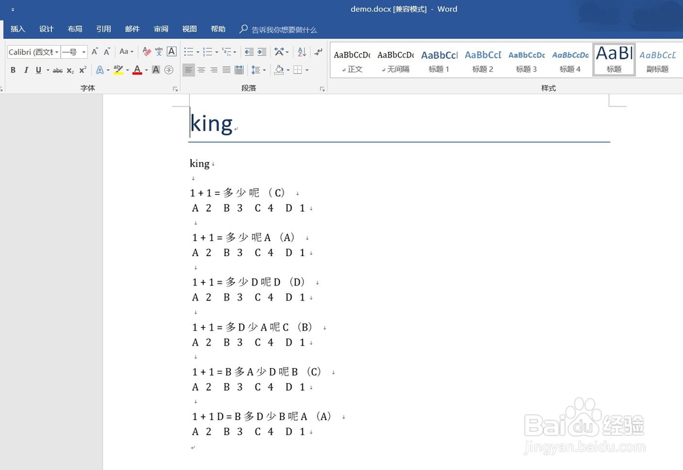Toggle subscript formatting
The width and height of the screenshot is (683, 470).
pyautogui.click(x=70, y=70)
